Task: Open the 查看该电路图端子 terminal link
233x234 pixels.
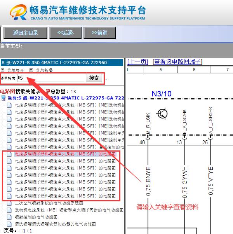Action: click(177, 62)
